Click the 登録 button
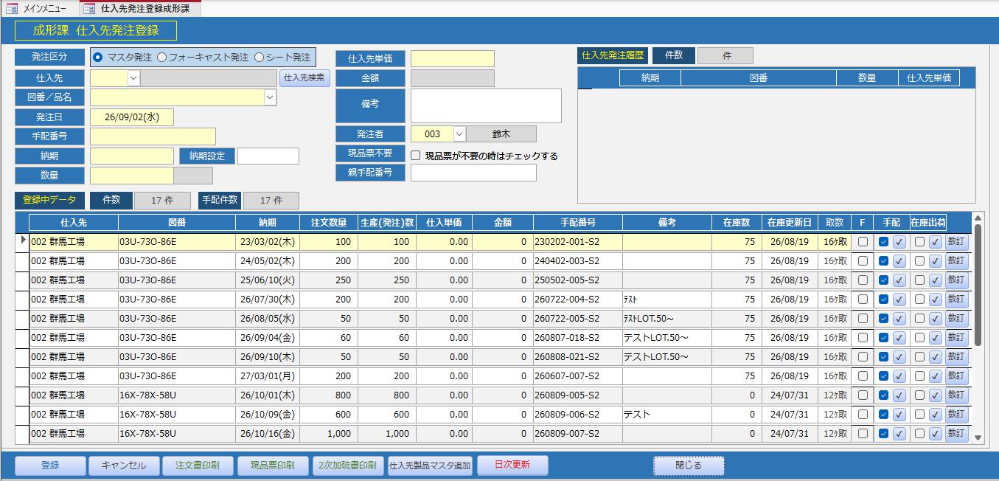The image size is (999, 481). pos(49,466)
